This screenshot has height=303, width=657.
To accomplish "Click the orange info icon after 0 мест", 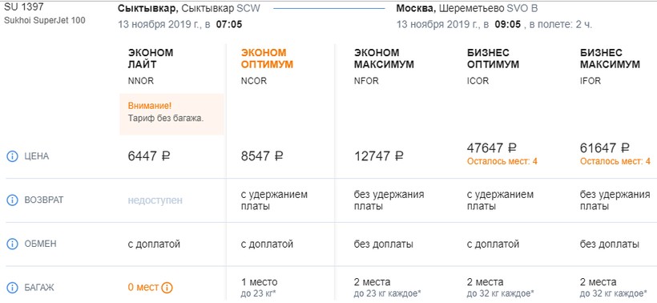I will pos(167,288).
